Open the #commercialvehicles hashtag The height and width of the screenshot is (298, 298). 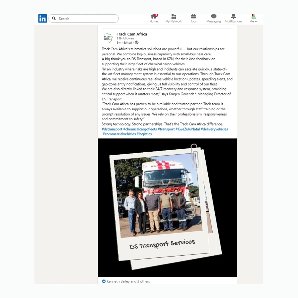[x=119, y=134]
